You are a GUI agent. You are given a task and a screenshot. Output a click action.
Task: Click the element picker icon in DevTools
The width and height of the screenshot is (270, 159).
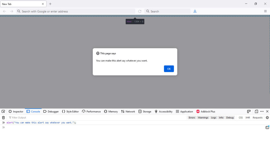(3, 112)
